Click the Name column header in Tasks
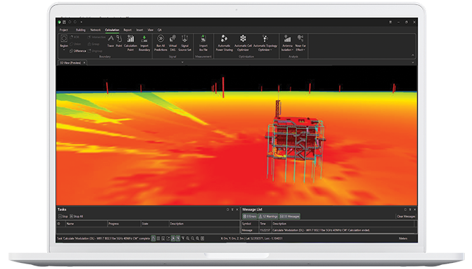 tap(86, 224)
